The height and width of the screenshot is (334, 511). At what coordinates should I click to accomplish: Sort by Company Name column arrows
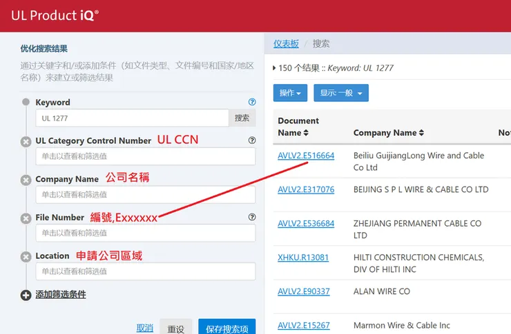click(x=421, y=133)
